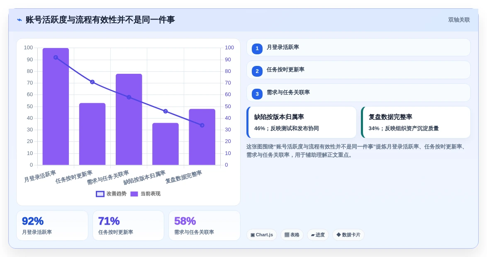Click the 改善趋势 legend color box
487x257 pixels.
pos(100,194)
